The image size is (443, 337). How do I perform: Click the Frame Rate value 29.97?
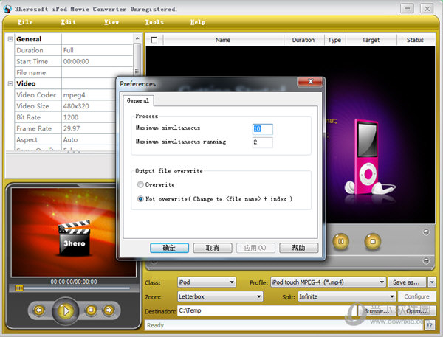[72, 128]
